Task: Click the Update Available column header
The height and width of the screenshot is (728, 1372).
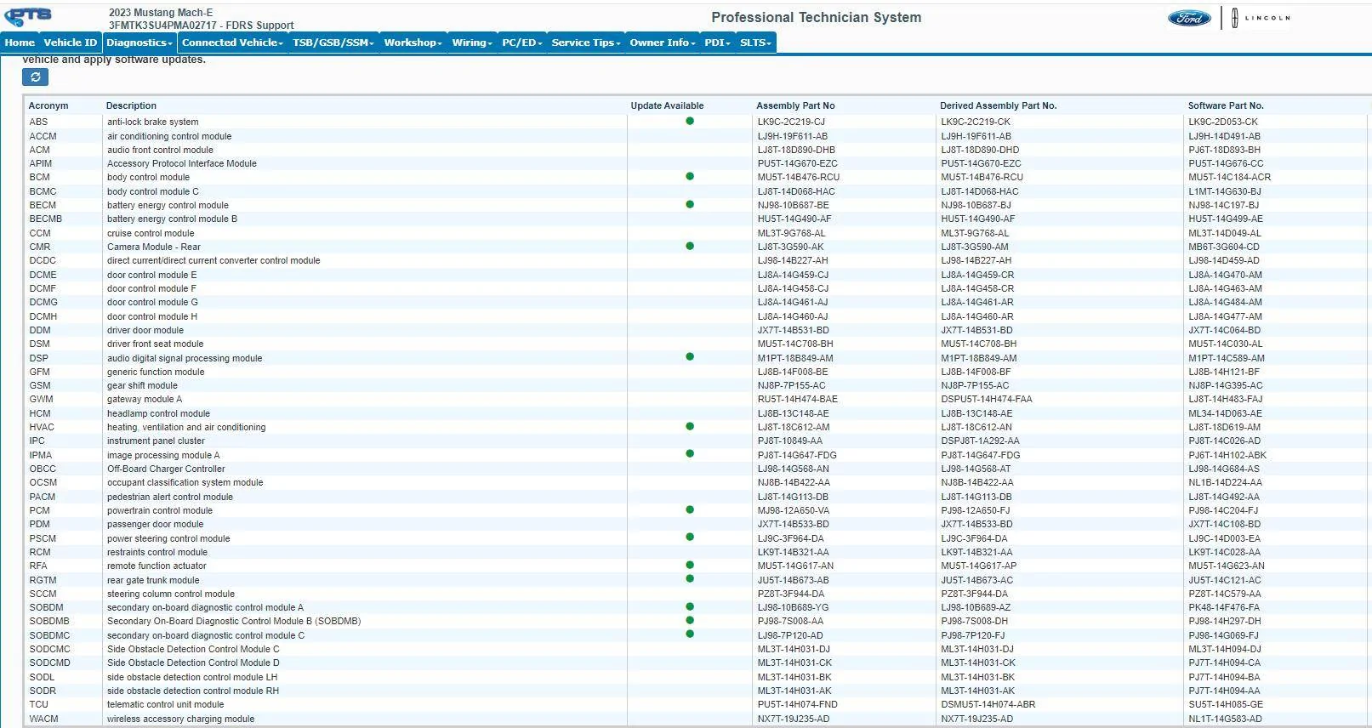Action: click(x=667, y=106)
